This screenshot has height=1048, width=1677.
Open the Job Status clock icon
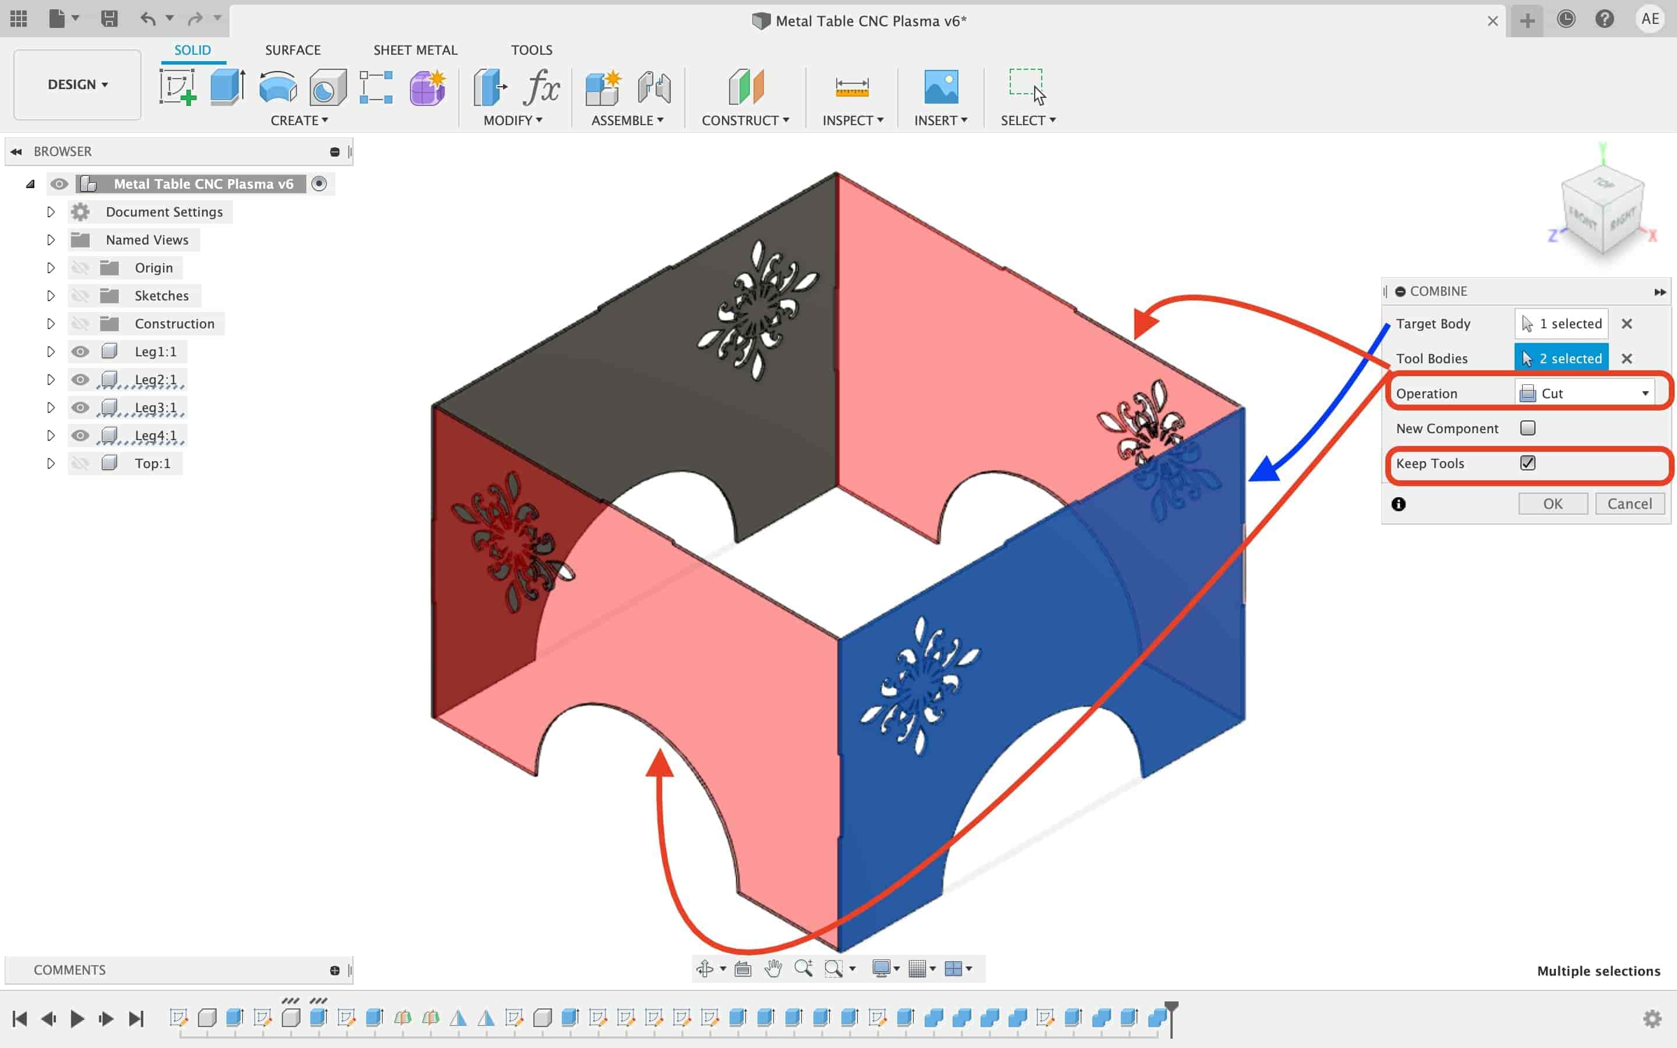[1566, 19]
